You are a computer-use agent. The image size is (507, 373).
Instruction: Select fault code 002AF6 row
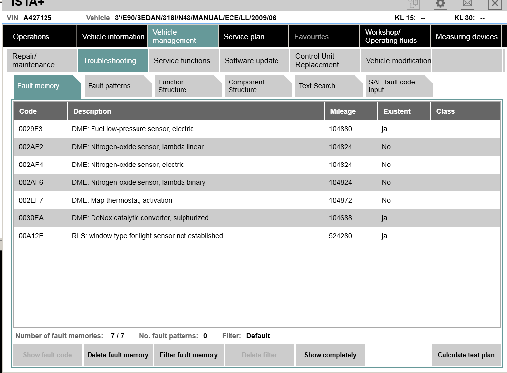(x=257, y=182)
